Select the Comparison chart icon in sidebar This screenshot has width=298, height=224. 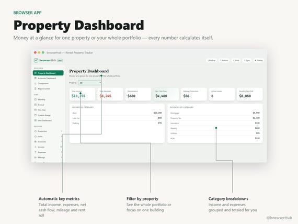click(36, 83)
